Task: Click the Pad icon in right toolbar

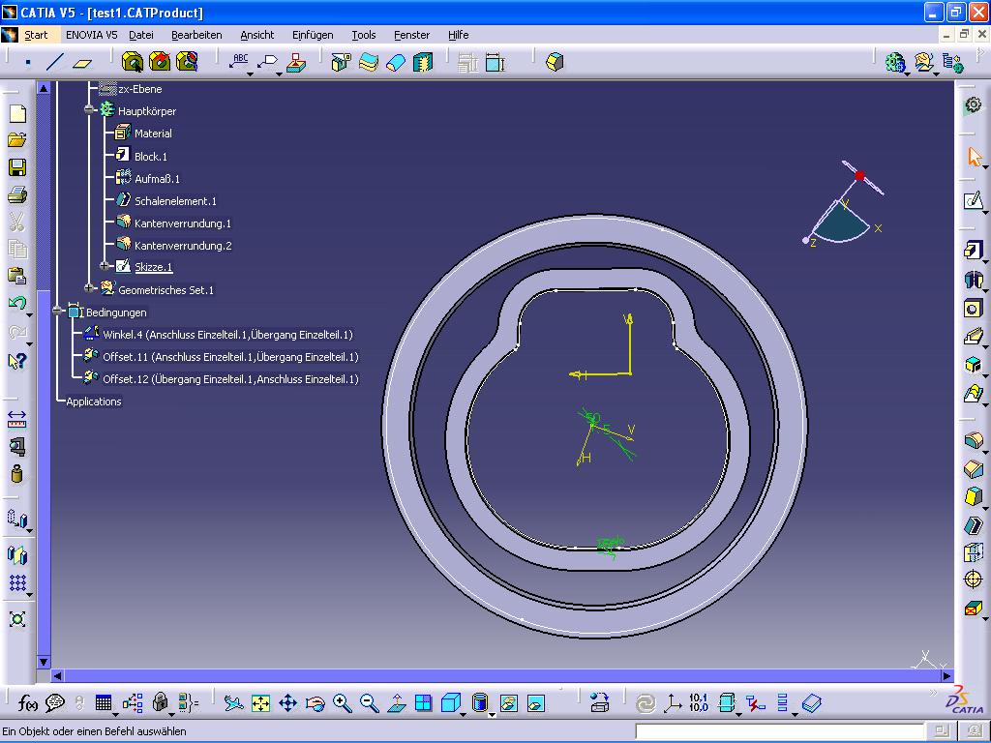Action: click(974, 251)
